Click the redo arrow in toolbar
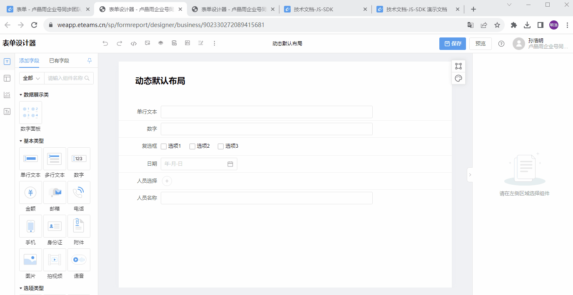Screen dimensions: 573x295 click(120, 43)
